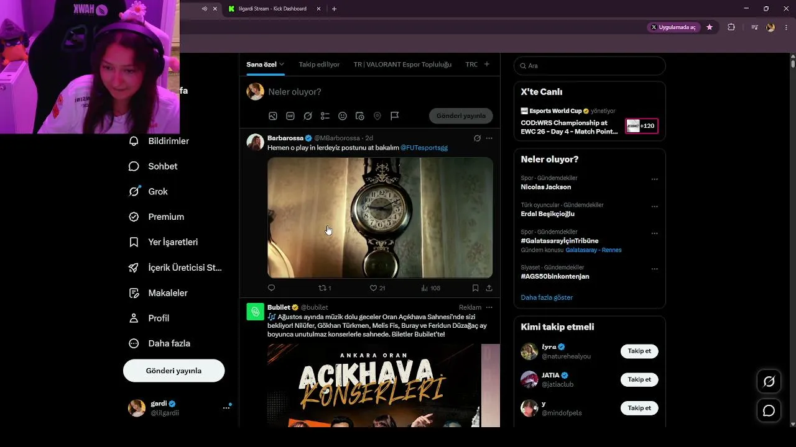
Task: Open Yer İşaretleri bookmarks page
Action: tap(163, 242)
